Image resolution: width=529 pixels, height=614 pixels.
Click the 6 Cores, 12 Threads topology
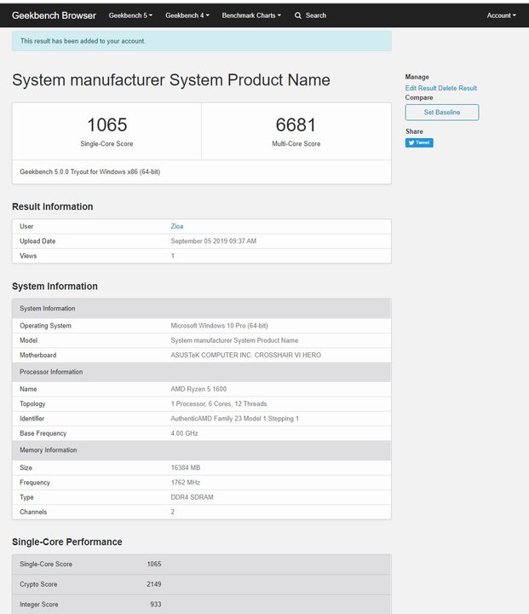(x=219, y=403)
